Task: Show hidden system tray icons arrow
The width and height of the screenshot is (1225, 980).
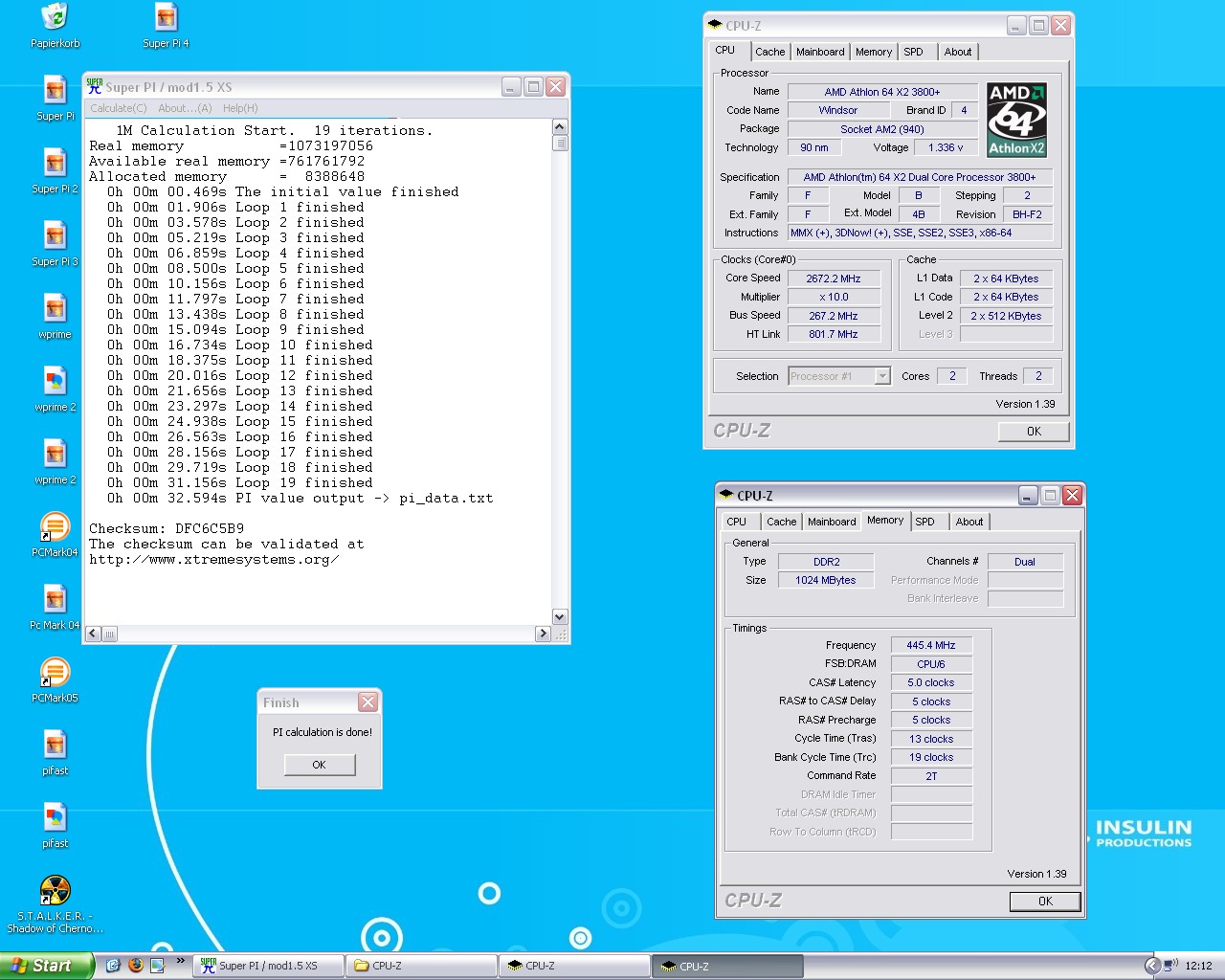Action: pyautogui.click(x=1152, y=966)
